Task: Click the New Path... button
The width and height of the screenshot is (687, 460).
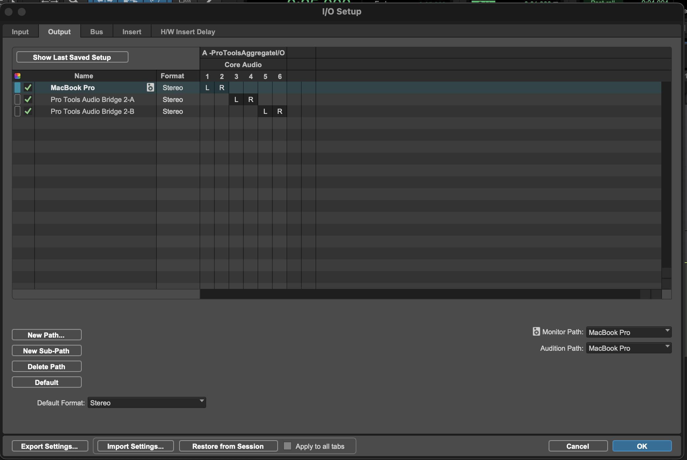Action: point(46,335)
